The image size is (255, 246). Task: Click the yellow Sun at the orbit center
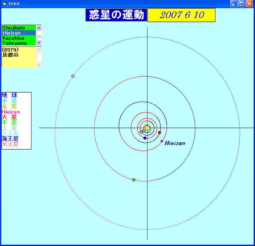(x=147, y=128)
